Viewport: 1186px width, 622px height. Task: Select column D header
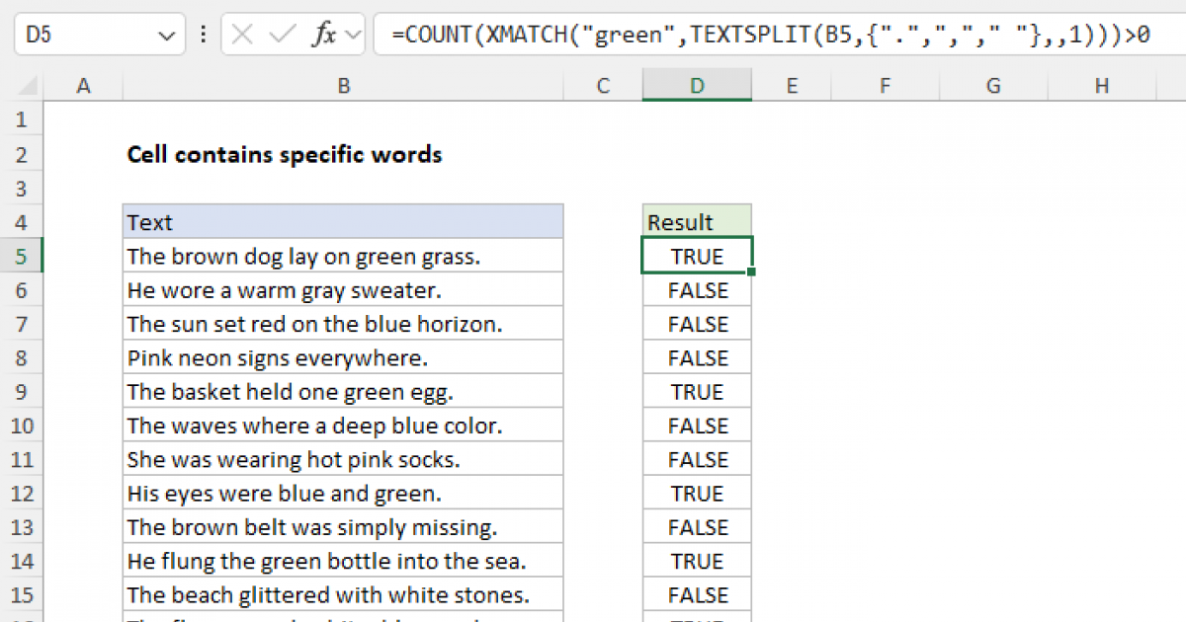[697, 87]
